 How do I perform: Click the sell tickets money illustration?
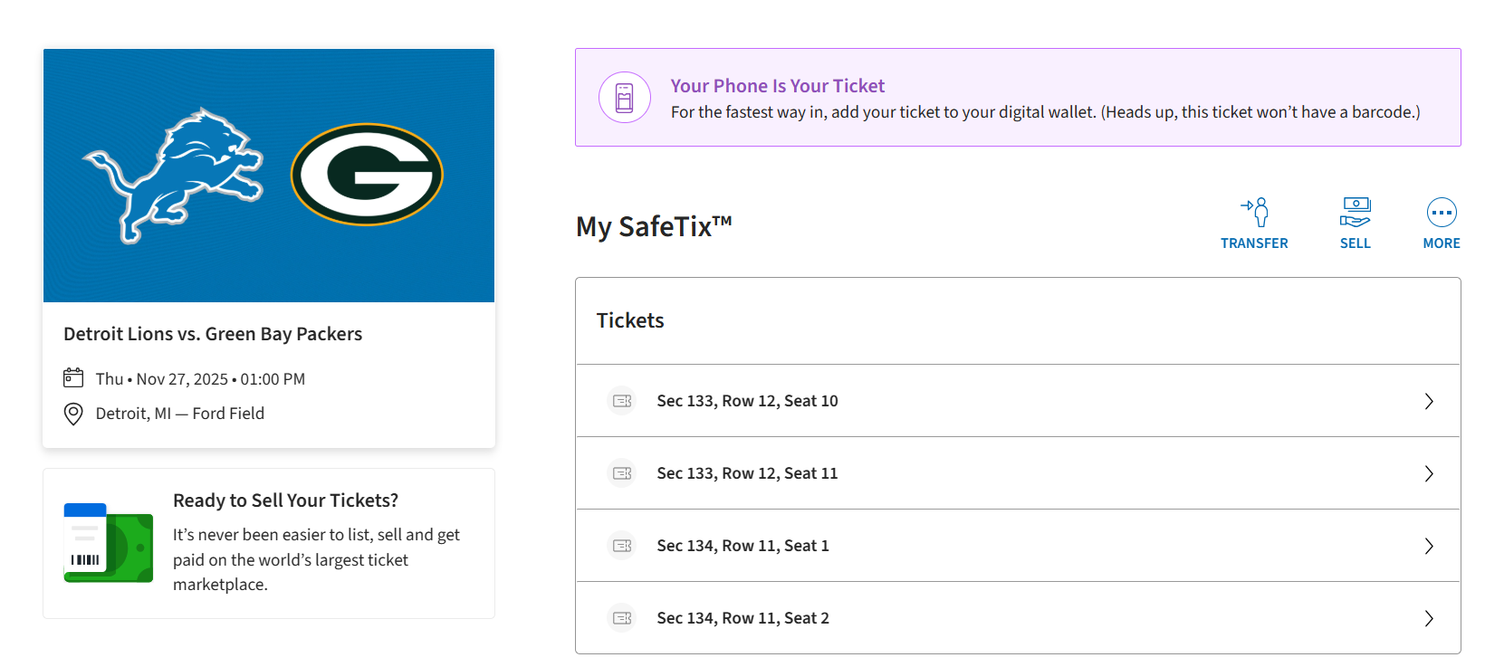(x=108, y=543)
